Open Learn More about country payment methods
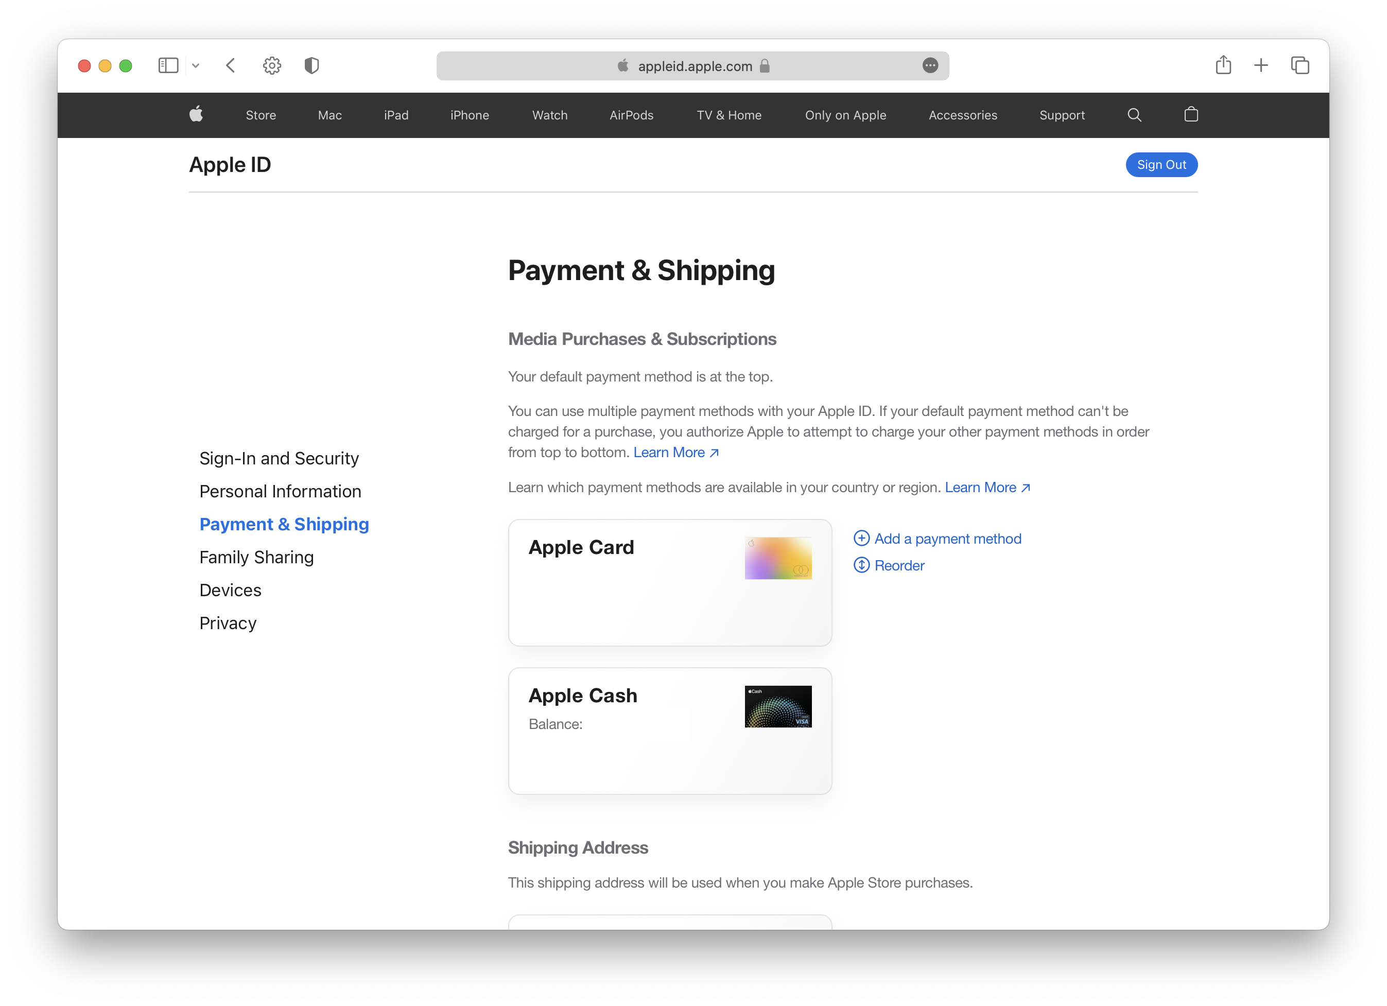This screenshot has width=1387, height=1006. tap(987, 488)
